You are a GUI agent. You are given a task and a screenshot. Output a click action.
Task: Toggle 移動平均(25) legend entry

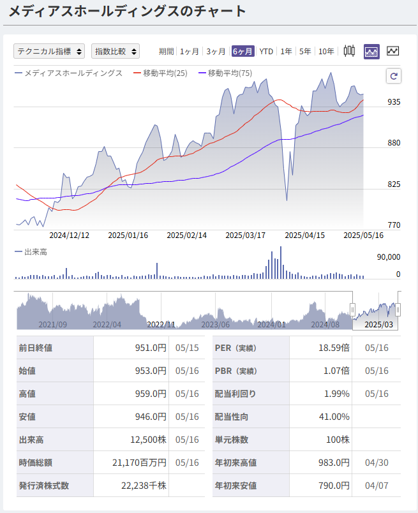[x=160, y=73]
